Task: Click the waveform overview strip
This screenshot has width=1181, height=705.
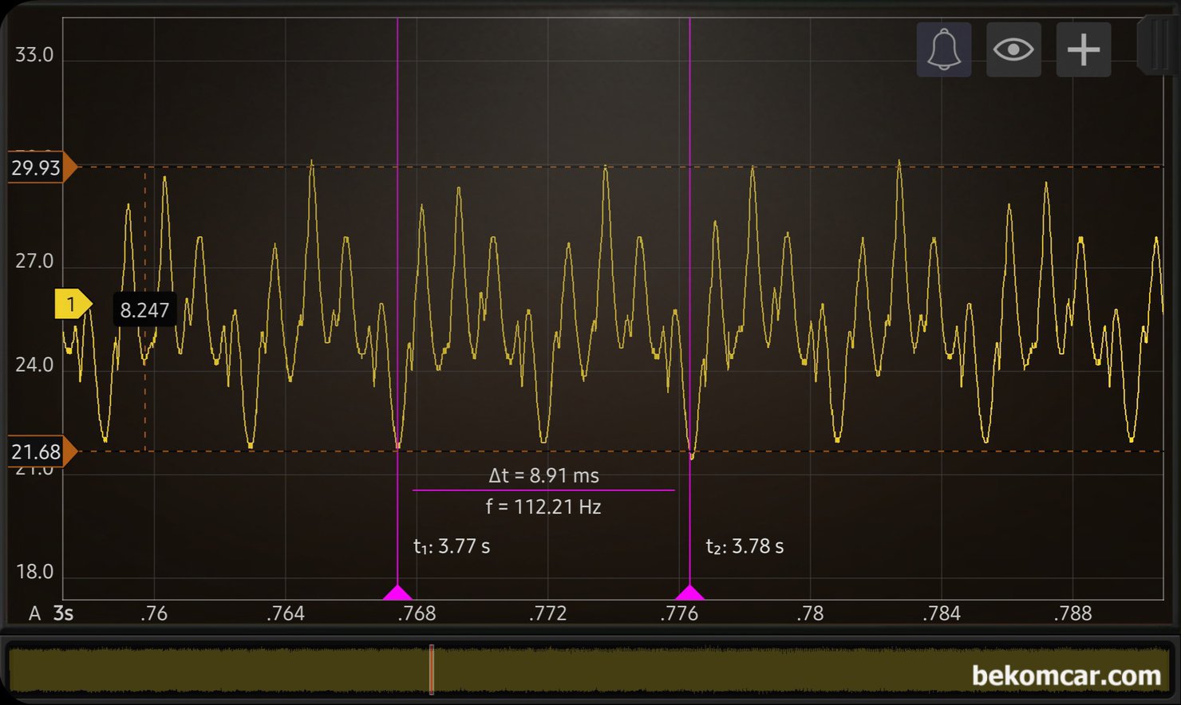Action: pyautogui.click(x=589, y=670)
